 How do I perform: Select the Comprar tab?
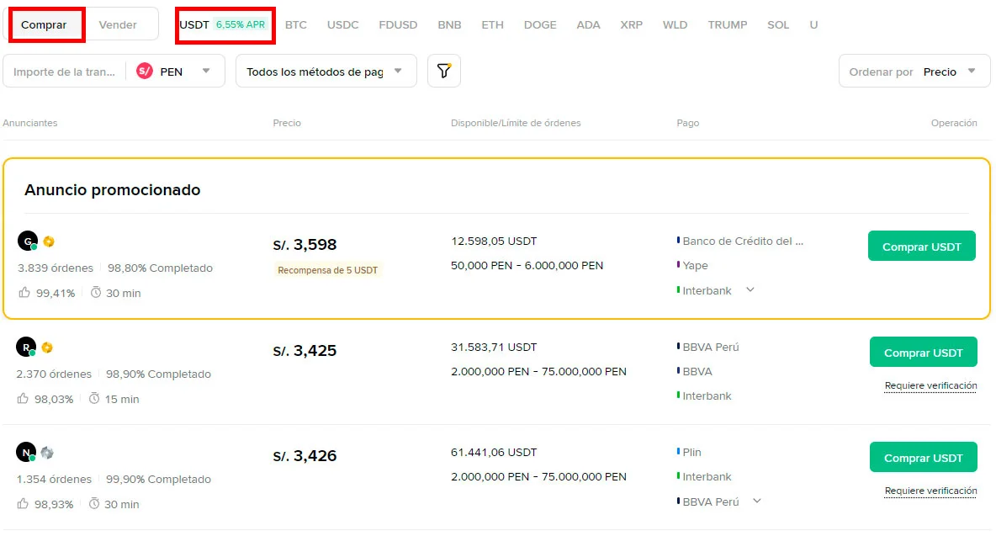pos(44,24)
